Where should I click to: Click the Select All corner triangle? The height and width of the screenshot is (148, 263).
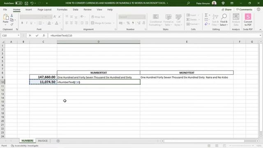pos(3,42)
